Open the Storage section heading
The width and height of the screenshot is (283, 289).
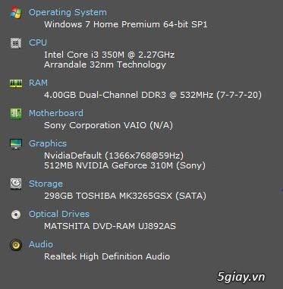click(46, 184)
